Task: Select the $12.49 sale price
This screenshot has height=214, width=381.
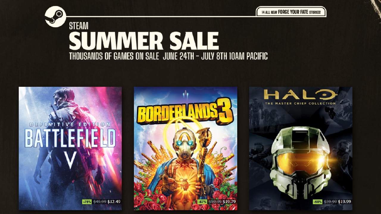Action: click(114, 202)
